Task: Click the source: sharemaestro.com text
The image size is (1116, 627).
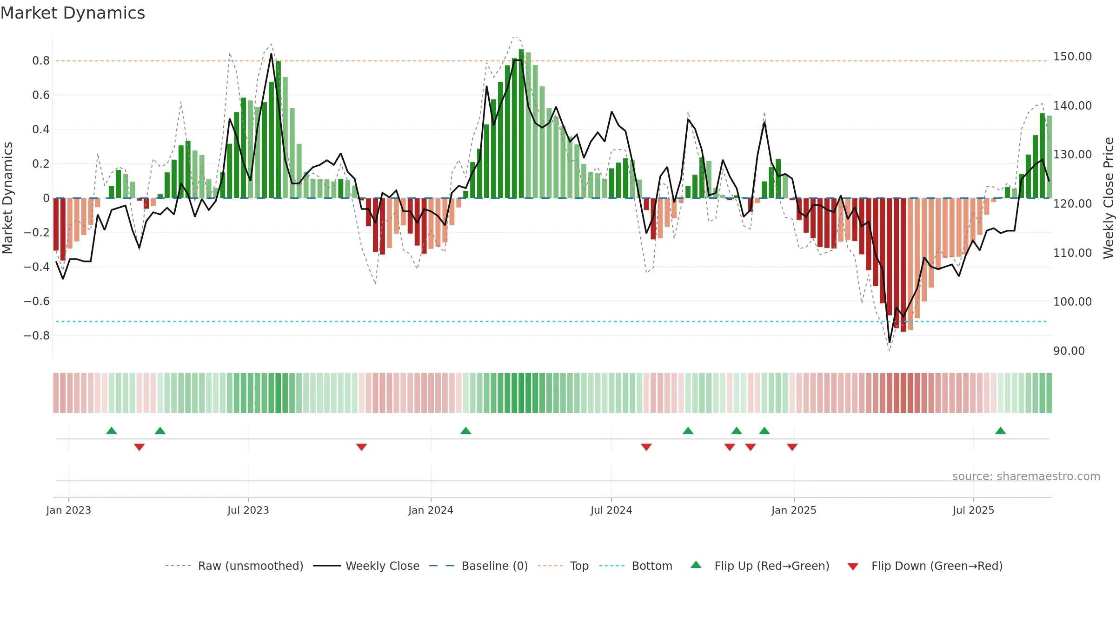Action: click(x=1026, y=476)
